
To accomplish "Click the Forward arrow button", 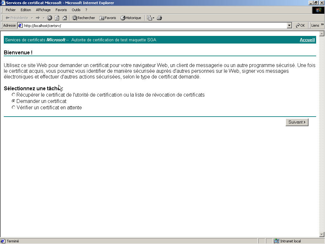I will coord(38,18).
